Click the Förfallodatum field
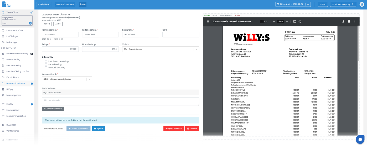 click(100, 35)
